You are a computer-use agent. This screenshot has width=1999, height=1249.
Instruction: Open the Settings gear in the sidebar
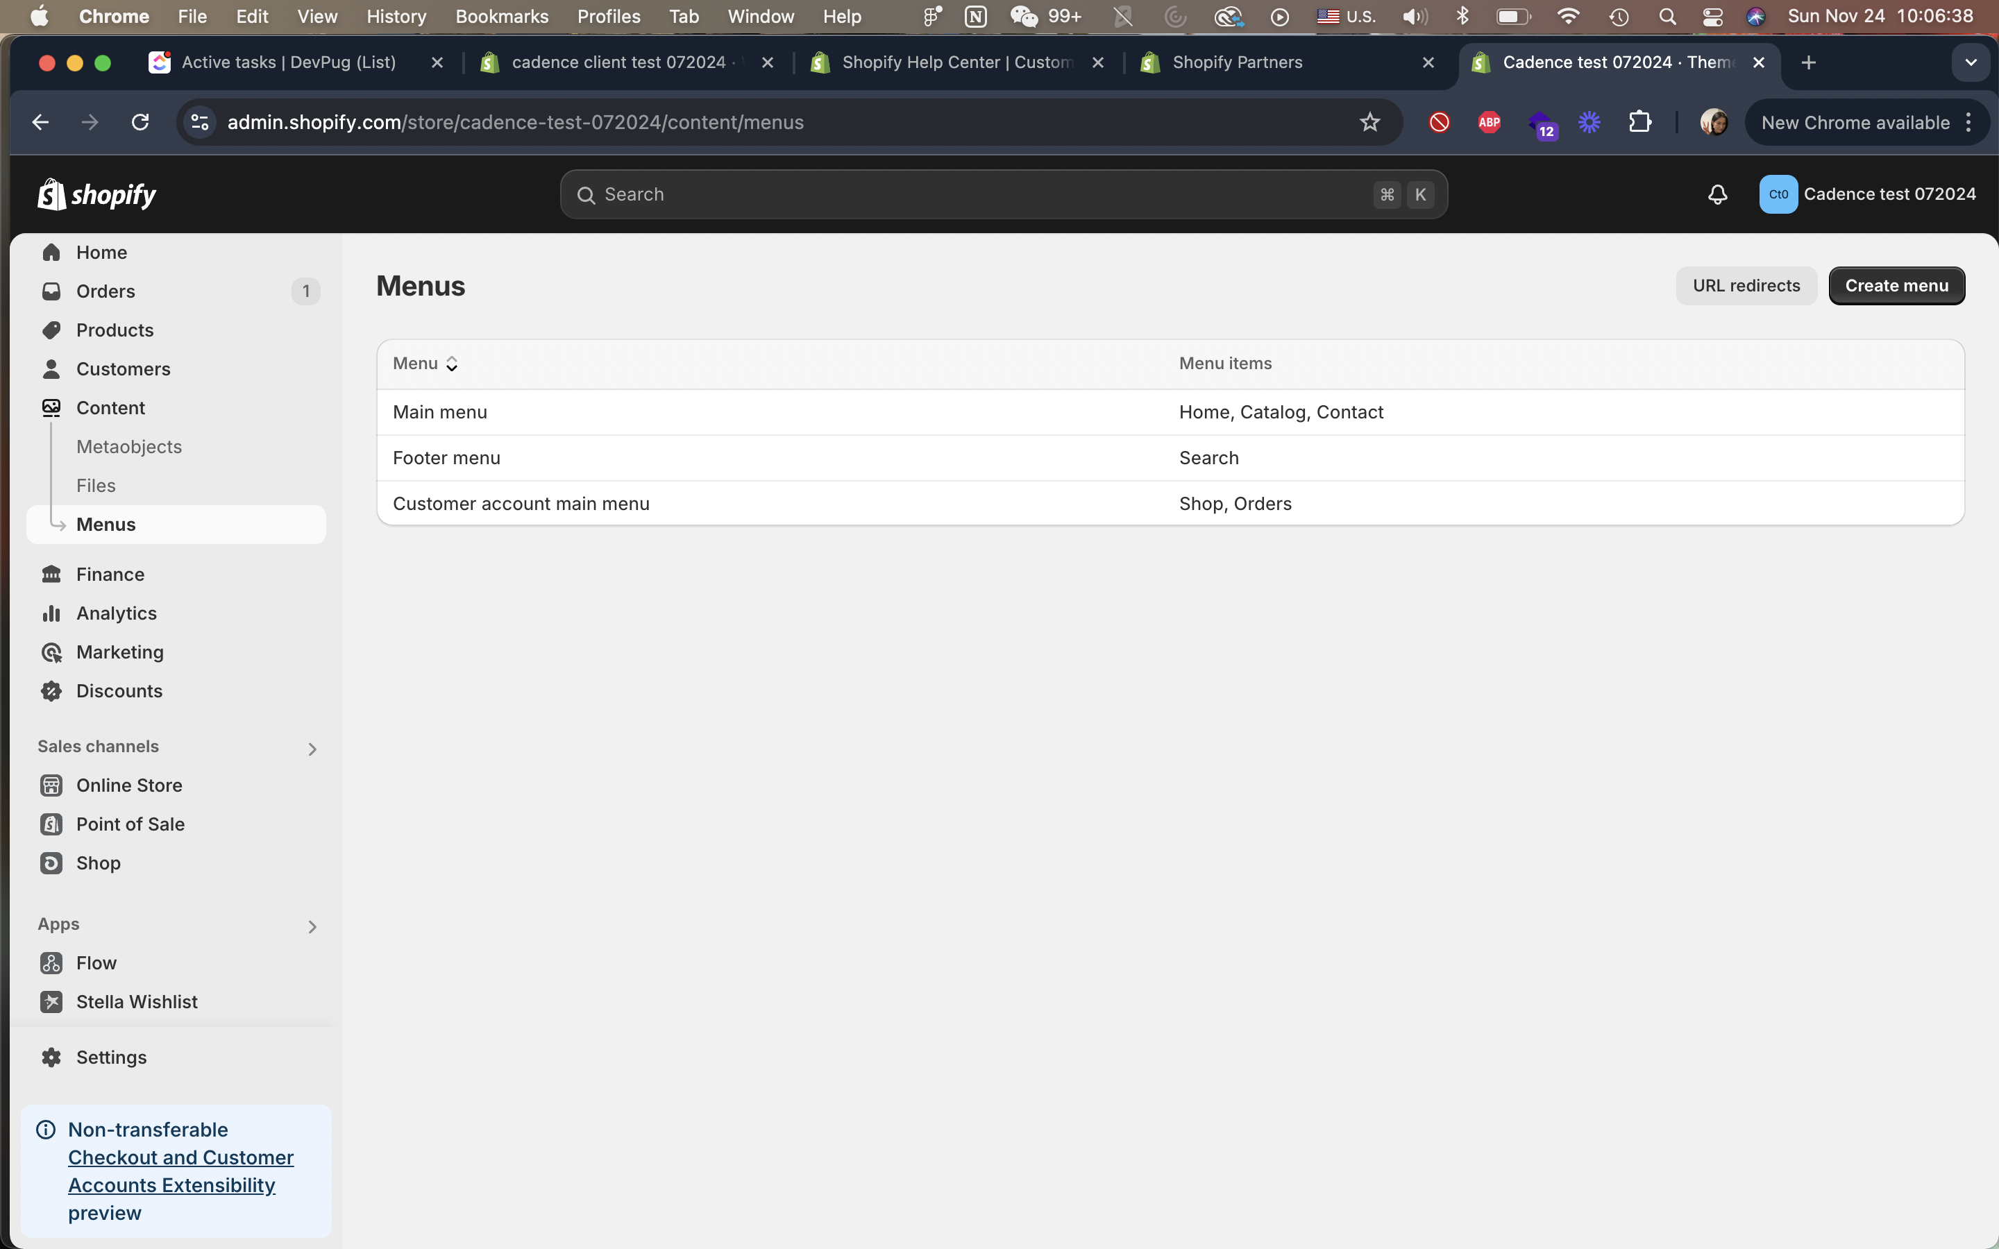tap(110, 1057)
